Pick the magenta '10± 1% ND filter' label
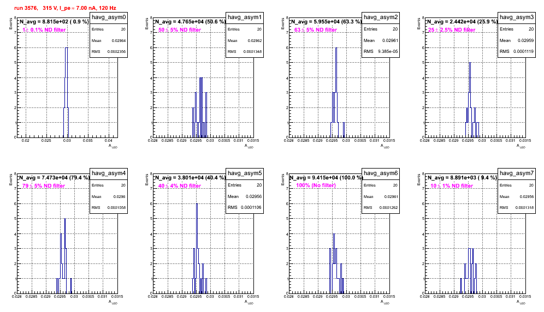 [452, 186]
